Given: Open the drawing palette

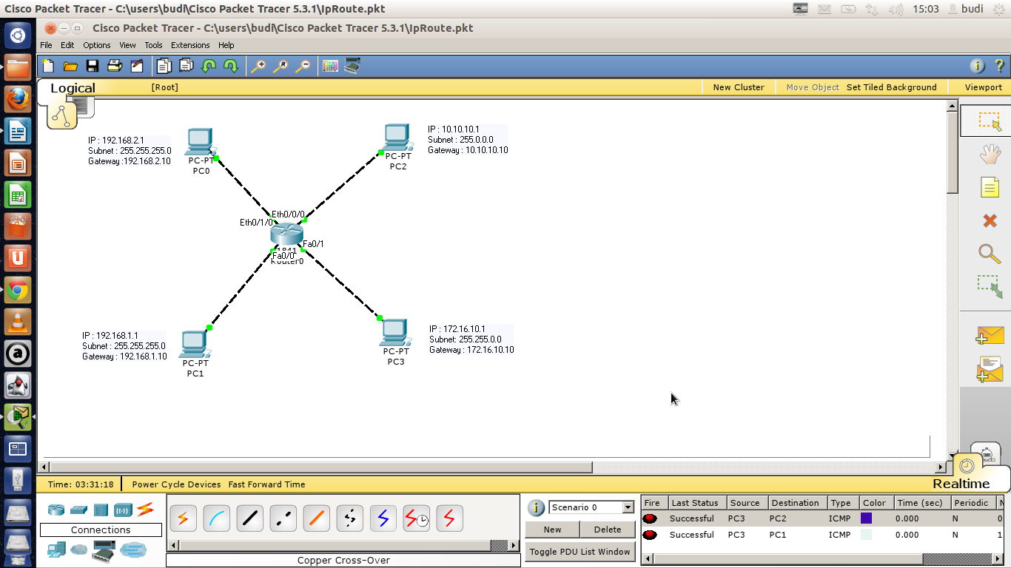Looking at the screenshot, I should click(330, 66).
